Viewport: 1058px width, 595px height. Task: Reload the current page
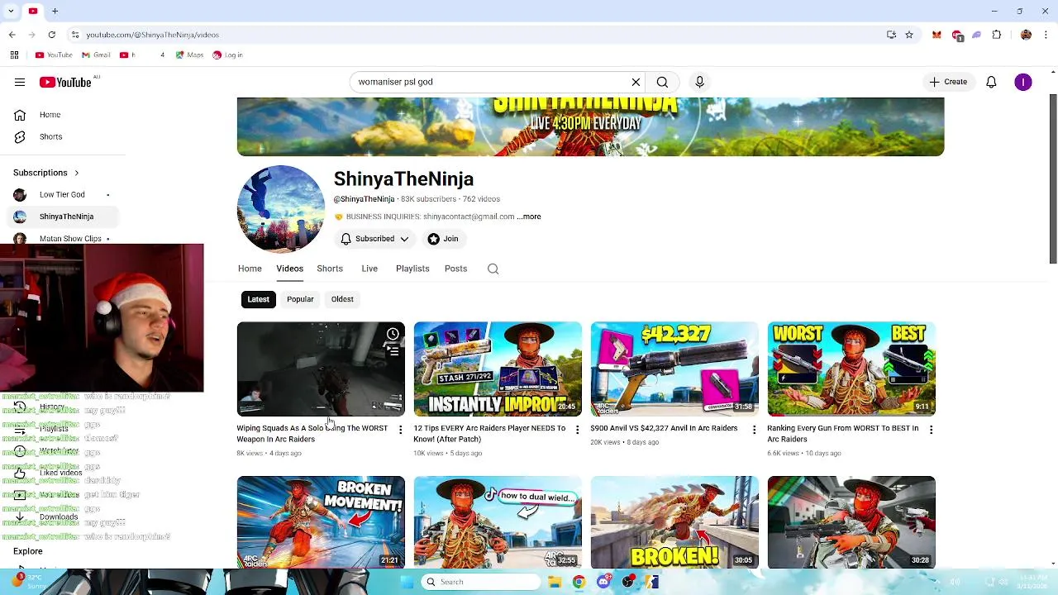pos(52,35)
